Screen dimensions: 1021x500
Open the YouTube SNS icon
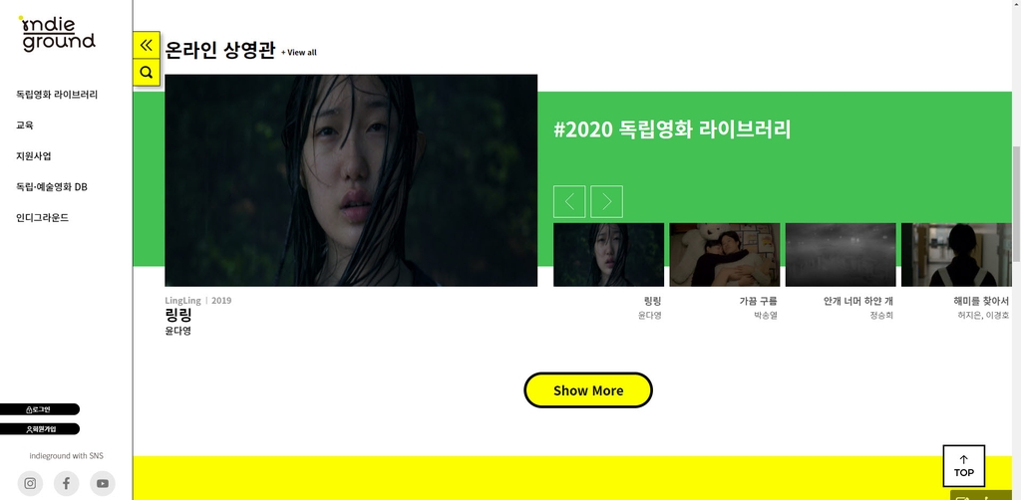click(x=103, y=484)
